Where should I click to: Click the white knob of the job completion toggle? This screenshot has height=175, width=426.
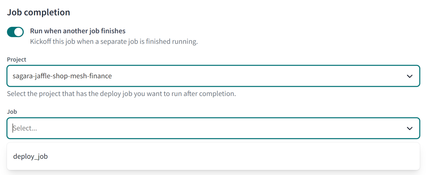19,32
